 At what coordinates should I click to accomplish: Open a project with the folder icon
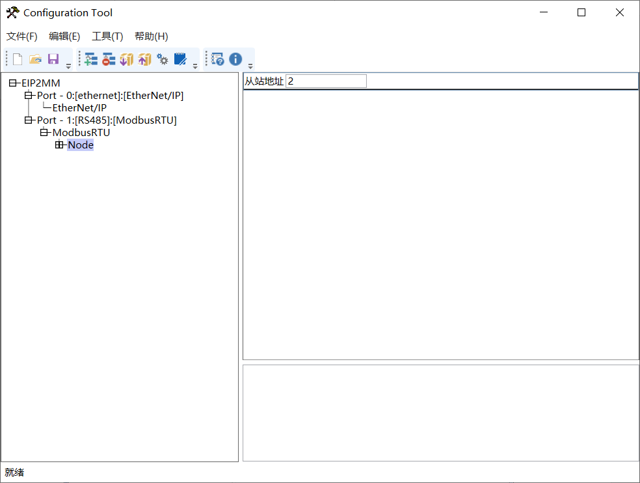click(x=36, y=59)
